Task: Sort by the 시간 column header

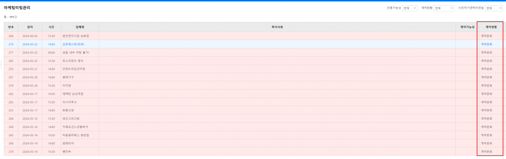Action: pos(51,27)
